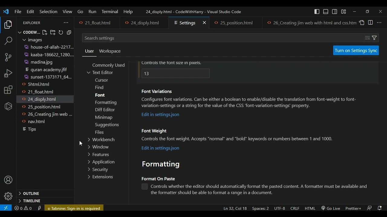The width and height of the screenshot is (387, 217).
Task: Clear settings search input icon
Action: tap(367, 38)
